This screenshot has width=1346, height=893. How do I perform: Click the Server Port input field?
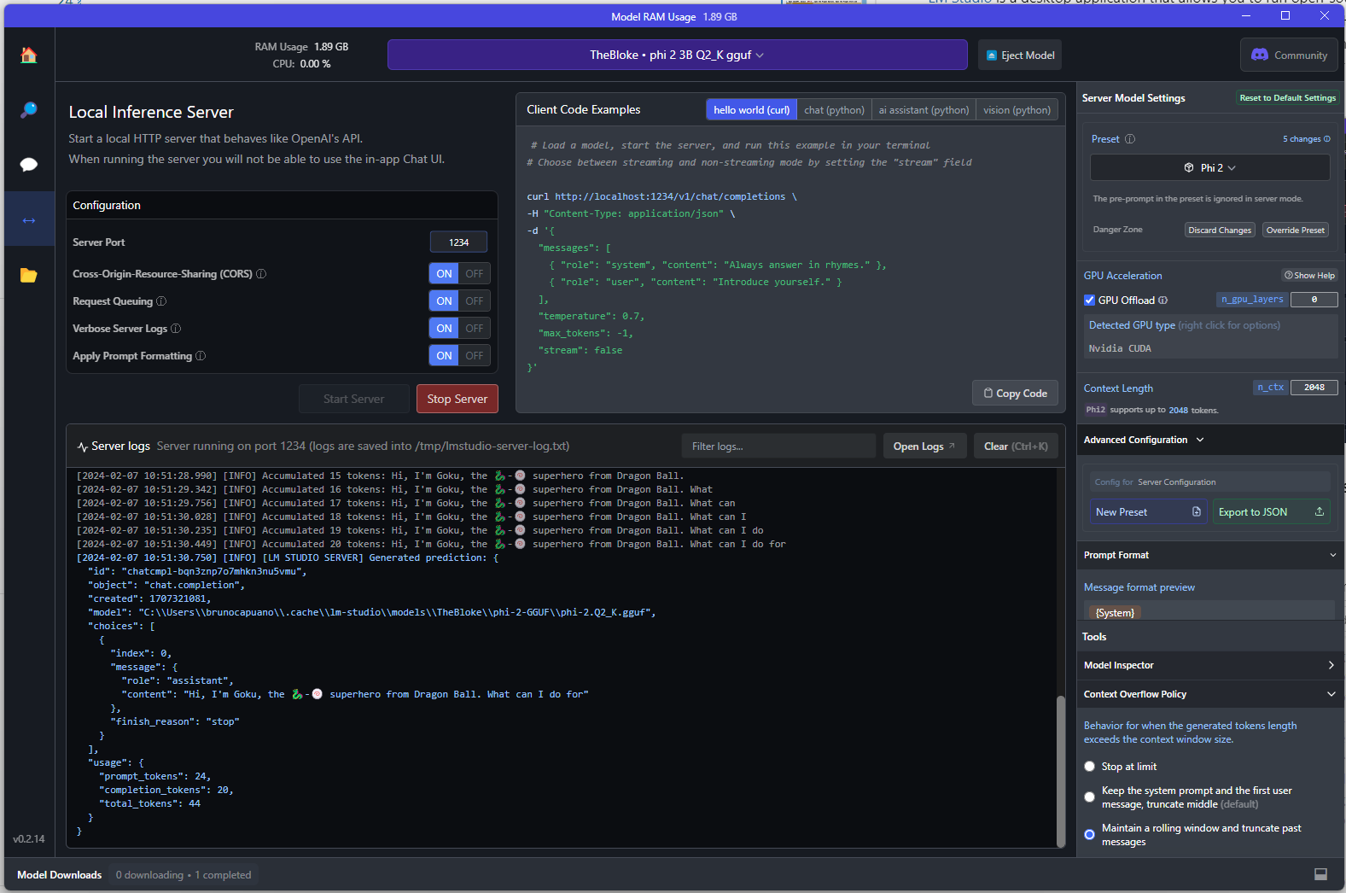458,242
